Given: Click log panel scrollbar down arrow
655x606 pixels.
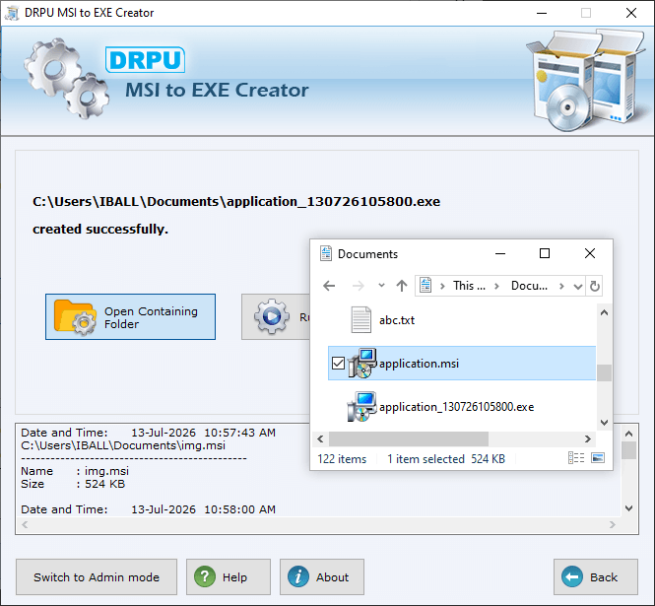Looking at the screenshot, I should click(x=629, y=508).
